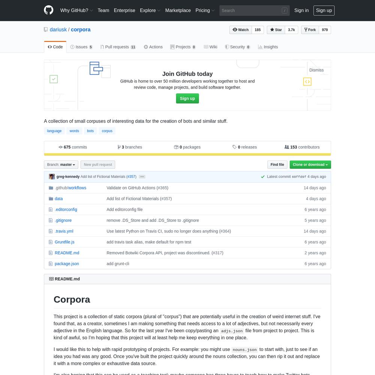Click the slash shortcut icon in search
The height and width of the screenshot is (375, 375).
pos(284,10)
